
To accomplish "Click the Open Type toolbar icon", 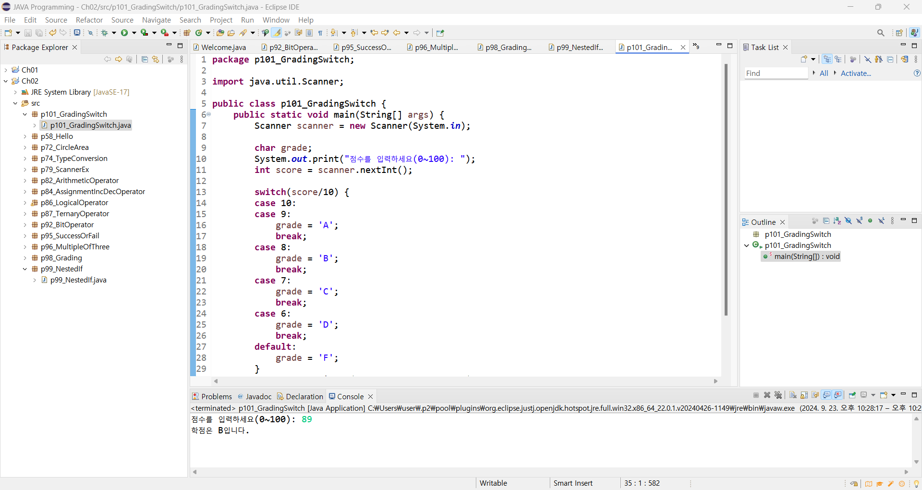I will pos(220,33).
